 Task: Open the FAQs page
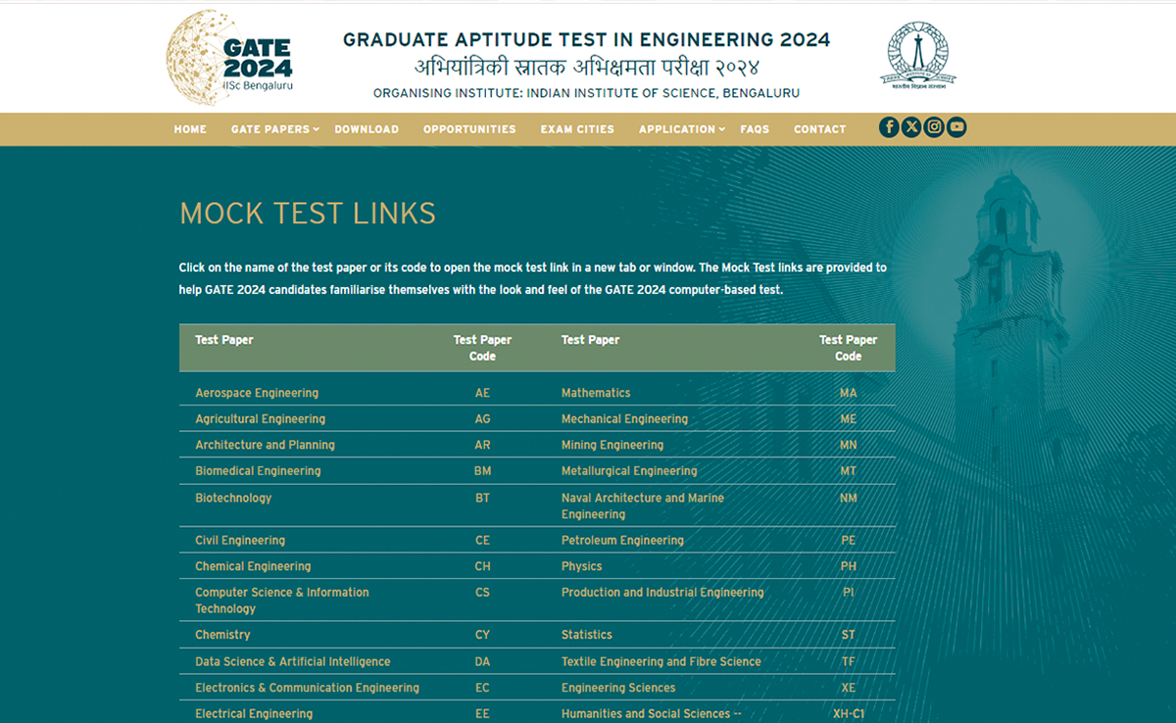tap(755, 129)
